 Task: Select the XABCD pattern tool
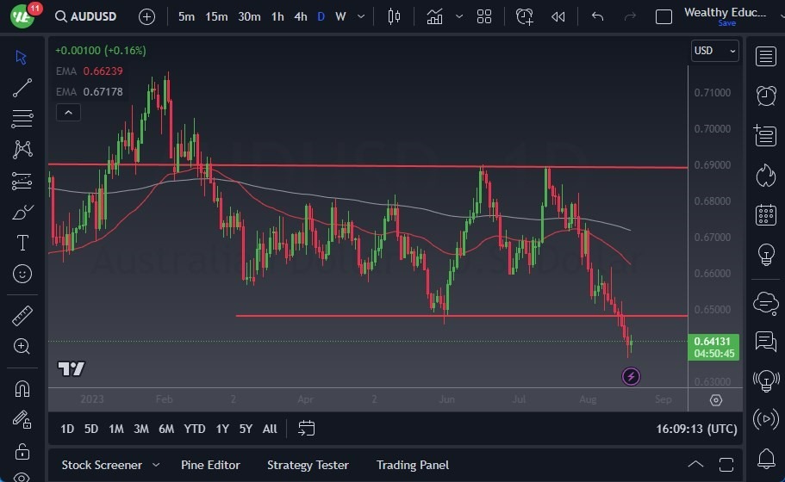[x=22, y=150]
